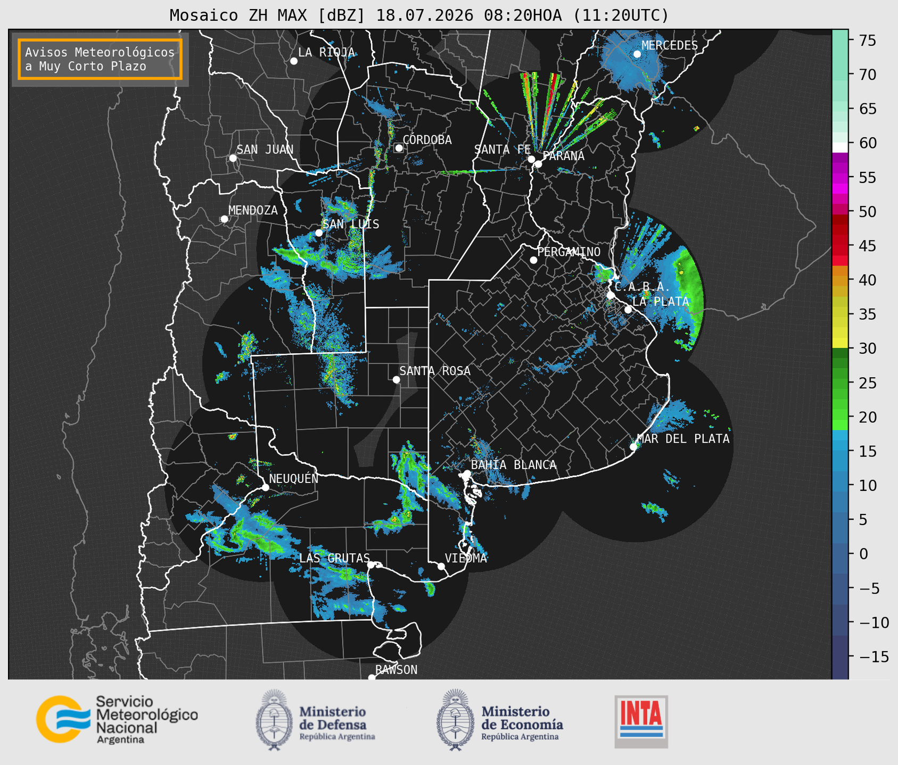Click the Santa Rosa city marker dot
The image size is (898, 765).
[396, 379]
